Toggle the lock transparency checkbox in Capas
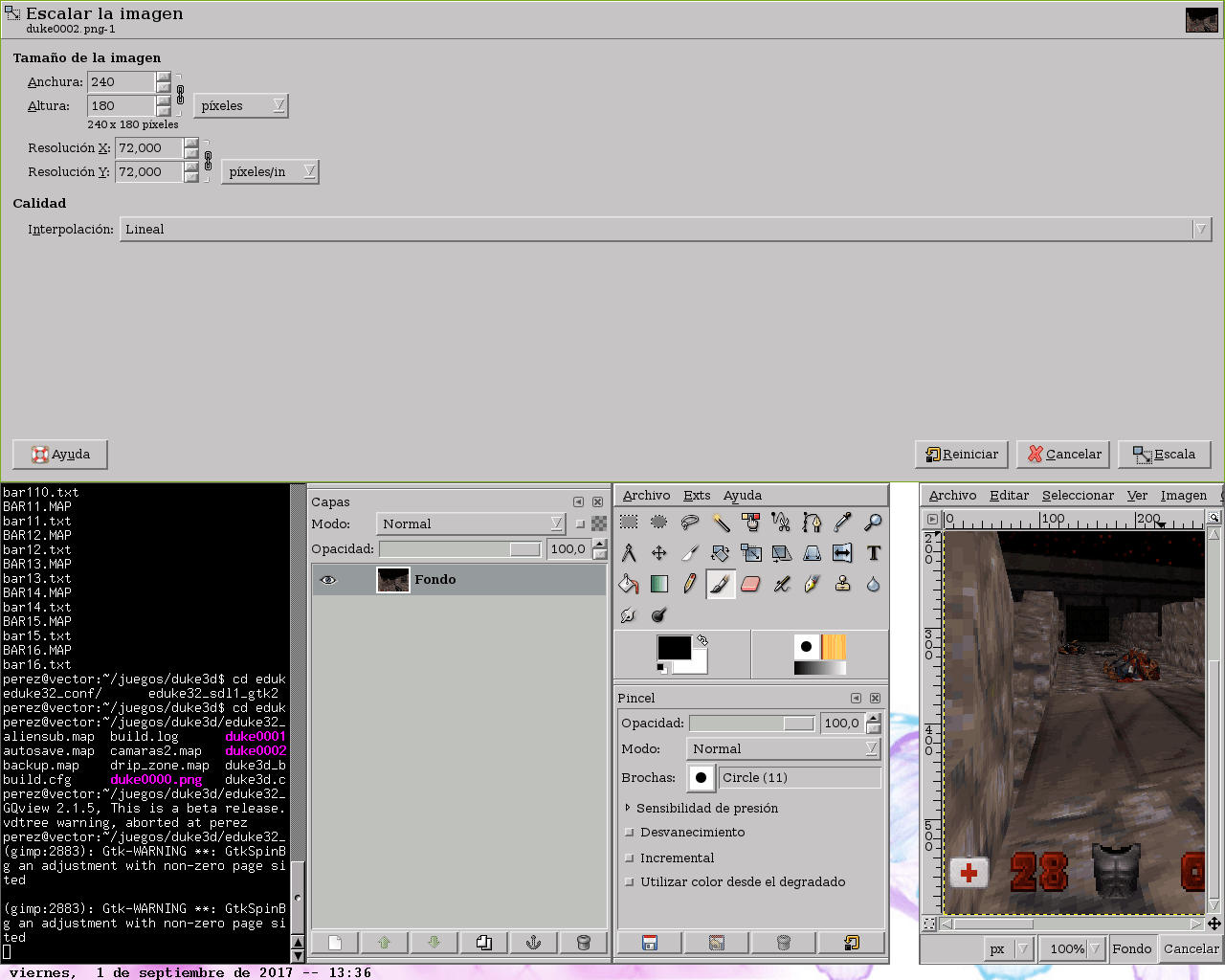This screenshot has height=980, width=1225. 580,524
